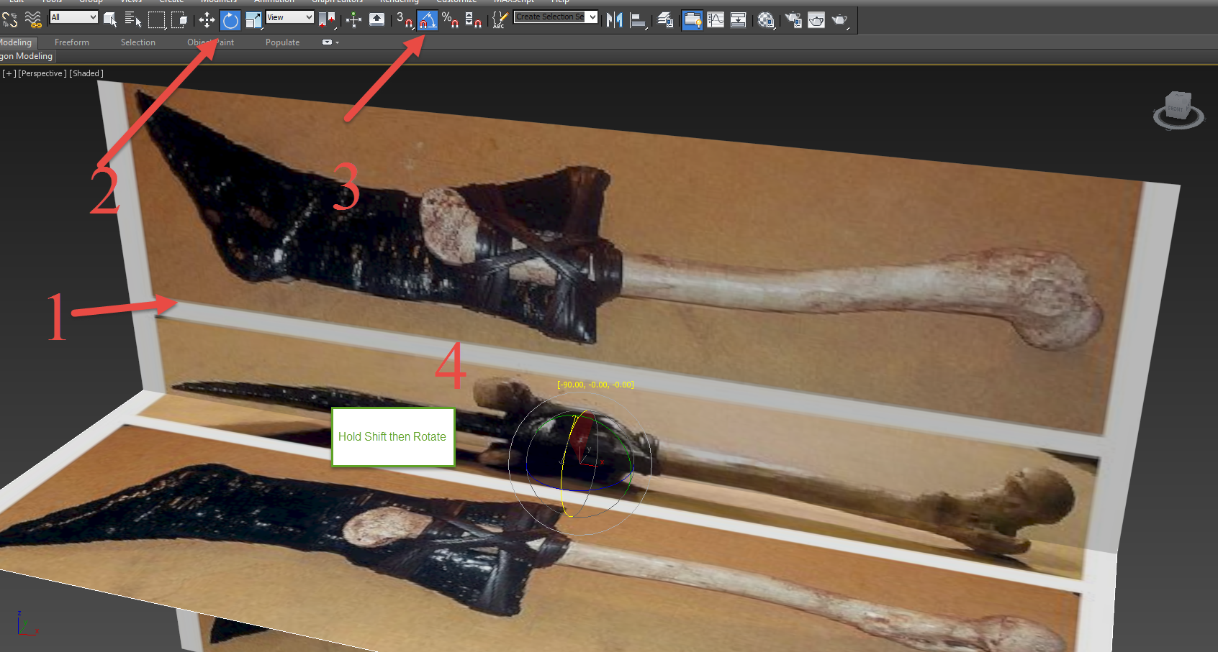The height and width of the screenshot is (652, 1218).
Task: Click the Use Pivot Point Center icon
Action: 327,19
